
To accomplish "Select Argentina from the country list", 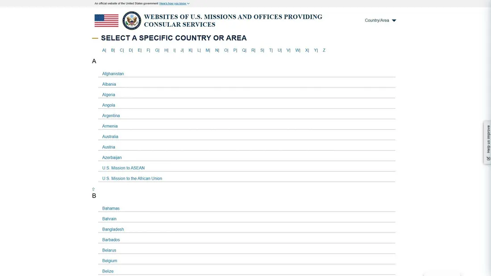I will point(111,116).
